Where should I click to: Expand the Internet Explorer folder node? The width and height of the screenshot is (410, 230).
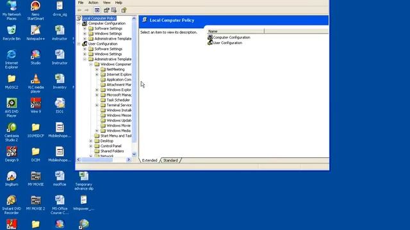click(x=97, y=75)
